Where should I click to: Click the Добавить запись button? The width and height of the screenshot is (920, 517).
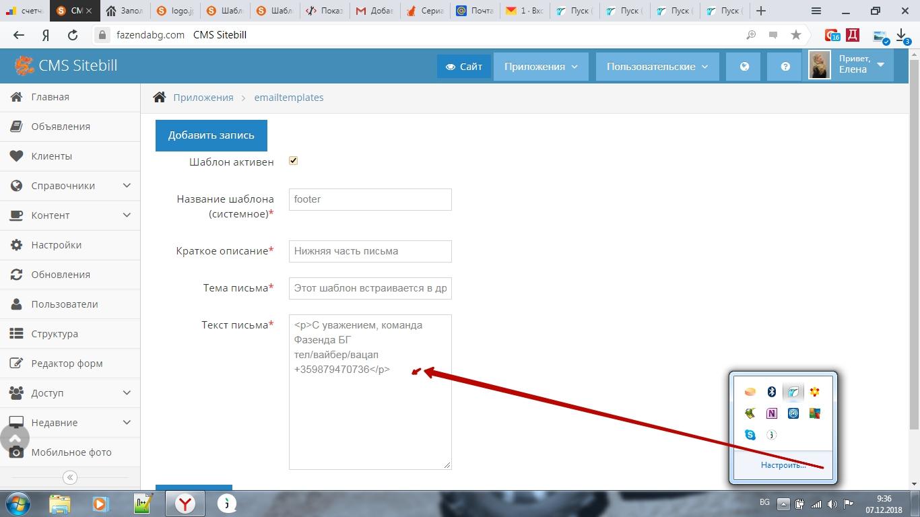point(211,135)
